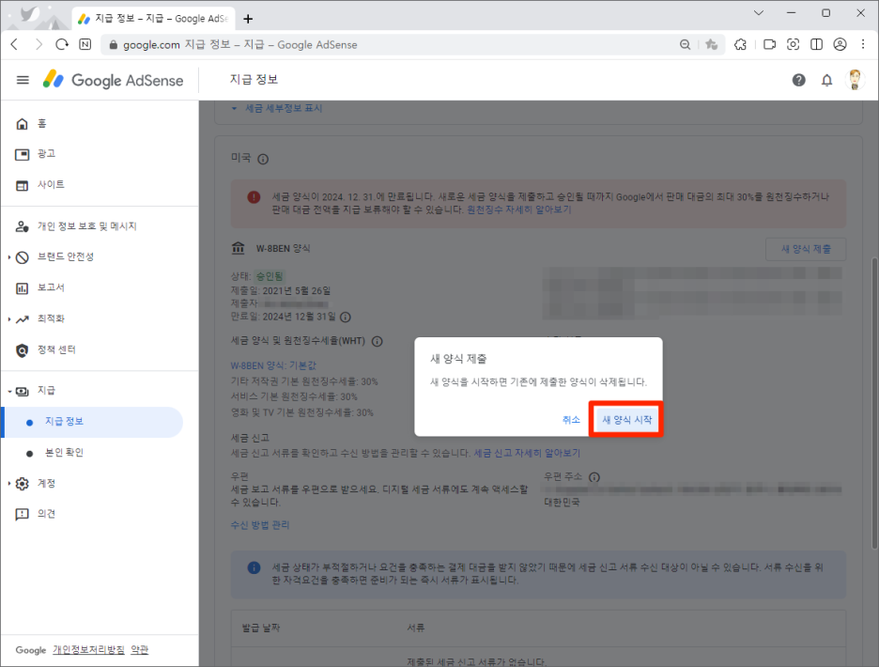Image resolution: width=879 pixels, height=667 pixels.
Task: Click the 보고서 chart icon
Action: click(x=22, y=288)
